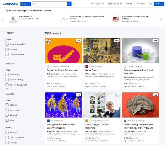The height and width of the screenshot is (145, 165).
Task: Open Data Management for Clinical Research title
Action: pos(138,72)
